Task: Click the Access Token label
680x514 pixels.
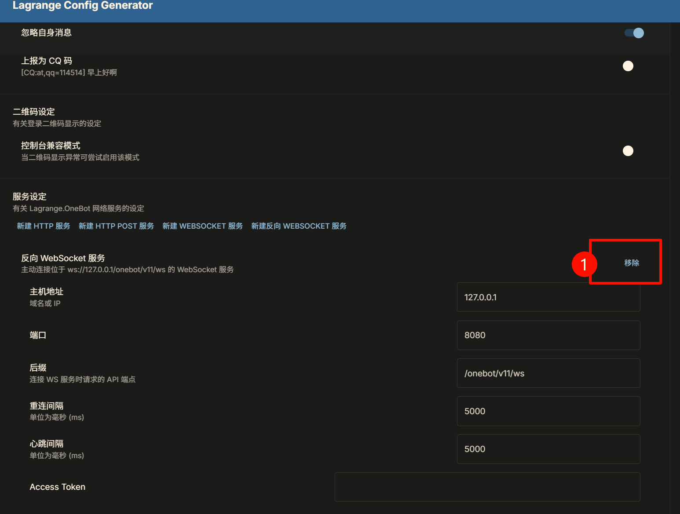Action: pyautogui.click(x=58, y=487)
